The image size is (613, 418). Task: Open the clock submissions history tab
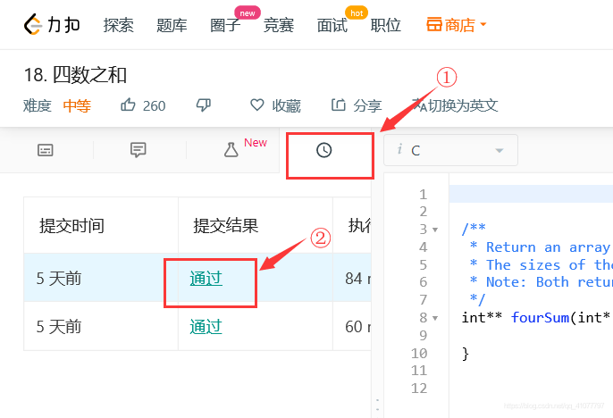tap(324, 150)
